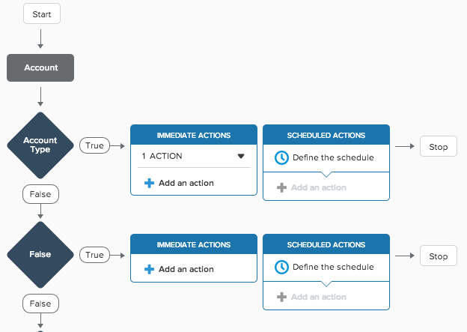Select the second criteria diamond labeled False

[x=40, y=255]
